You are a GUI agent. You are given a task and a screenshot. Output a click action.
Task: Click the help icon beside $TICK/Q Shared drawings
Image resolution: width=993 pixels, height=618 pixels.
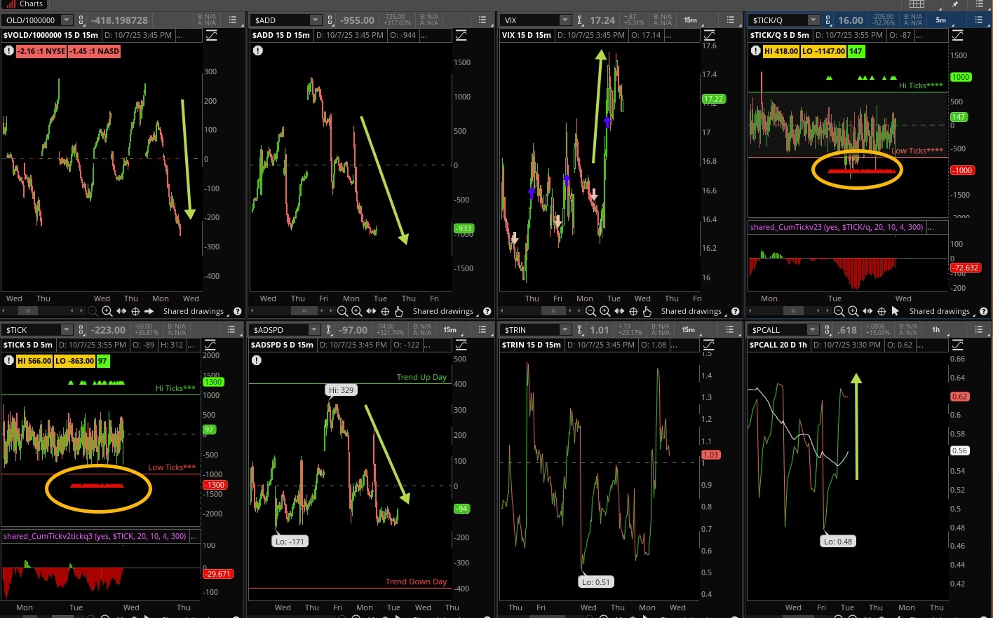click(x=984, y=311)
